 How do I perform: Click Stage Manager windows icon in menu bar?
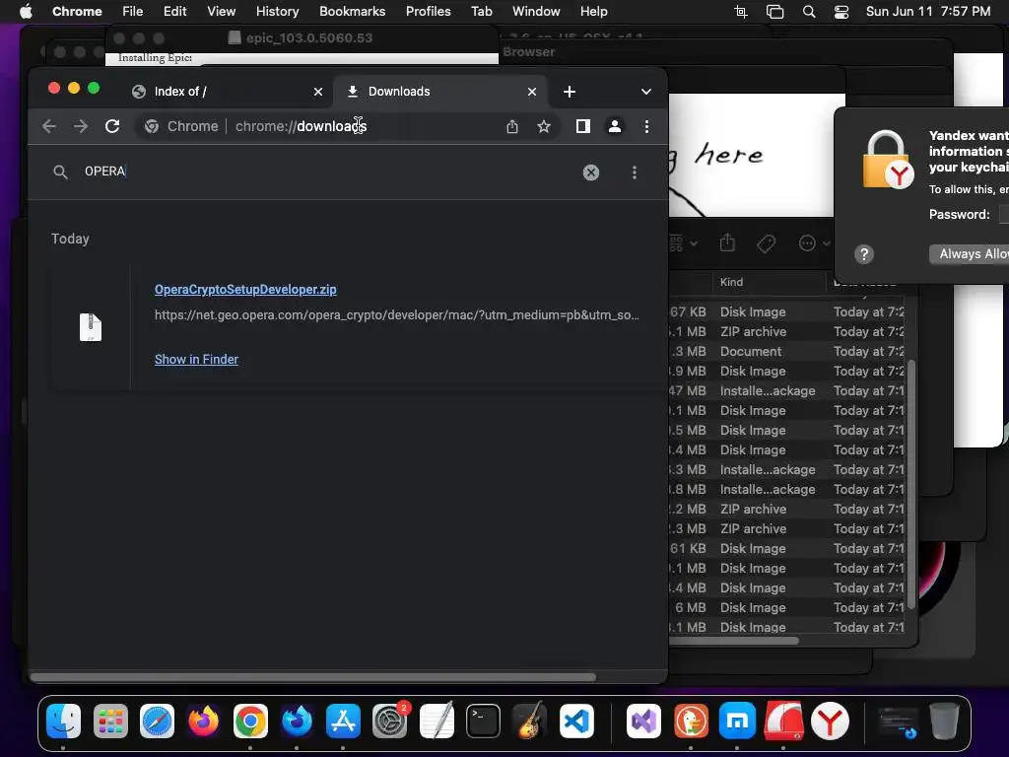click(x=774, y=12)
